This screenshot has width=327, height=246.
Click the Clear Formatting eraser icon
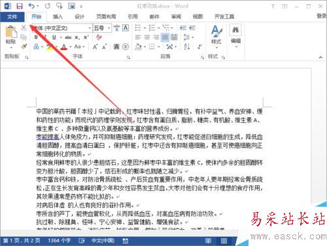pos(99,37)
